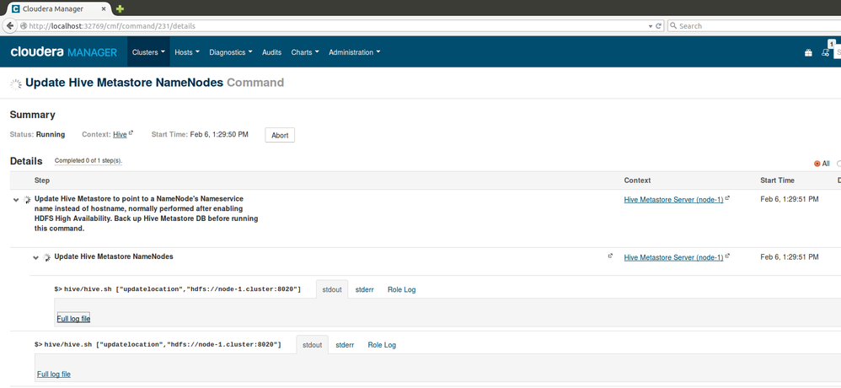The image size is (841, 388).
Task: Open the Diagnostics dropdown menu
Action: [x=231, y=52]
